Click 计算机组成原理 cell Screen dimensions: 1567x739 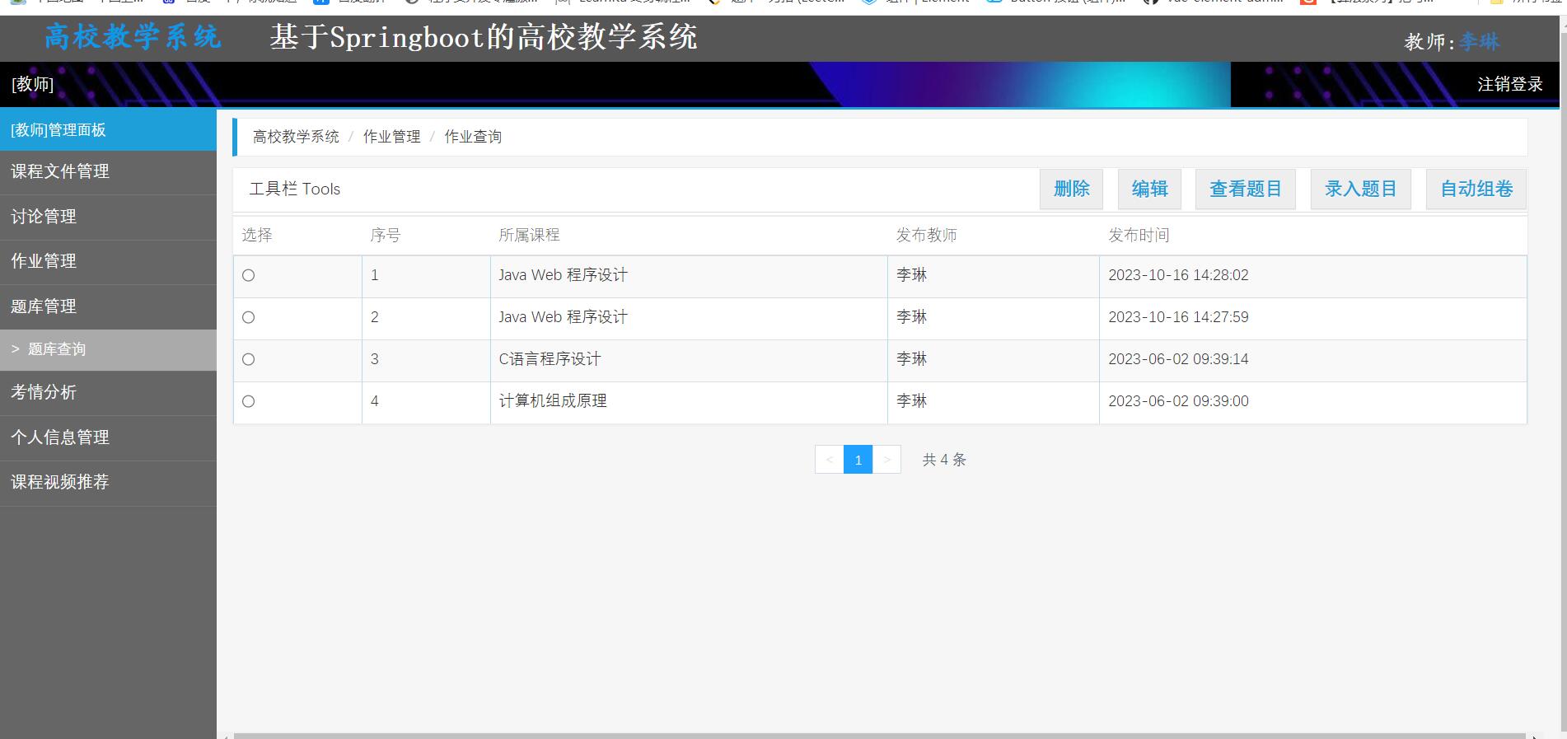click(x=553, y=401)
